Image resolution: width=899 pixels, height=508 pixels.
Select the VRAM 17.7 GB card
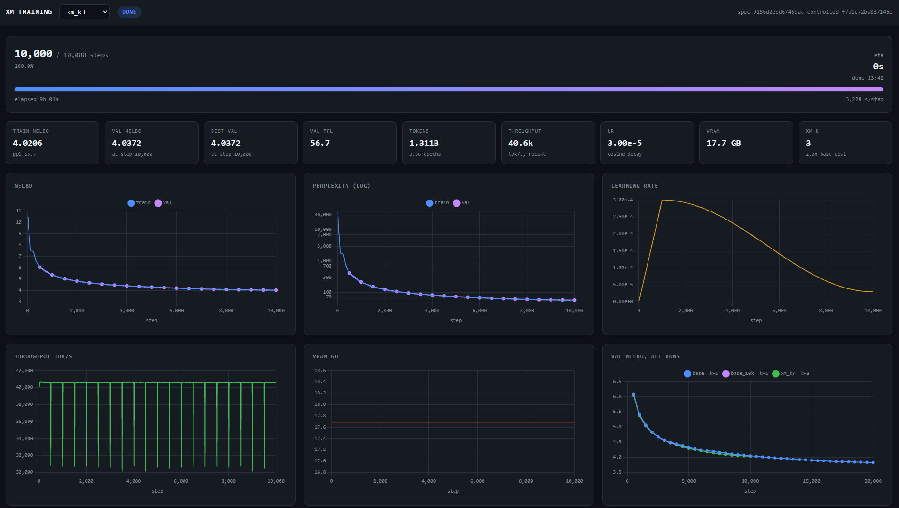[746, 143]
